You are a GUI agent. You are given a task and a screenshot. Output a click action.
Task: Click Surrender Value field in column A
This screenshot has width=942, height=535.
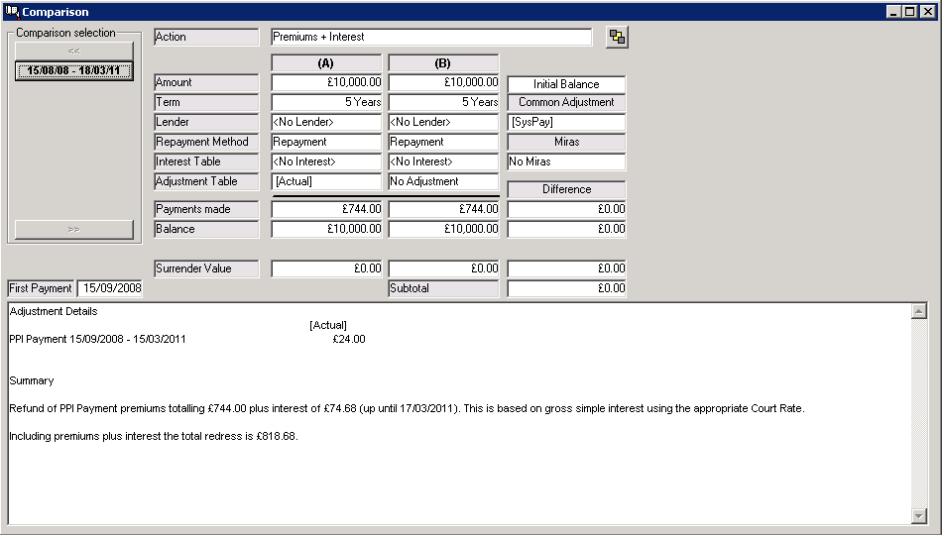point(326,268)
